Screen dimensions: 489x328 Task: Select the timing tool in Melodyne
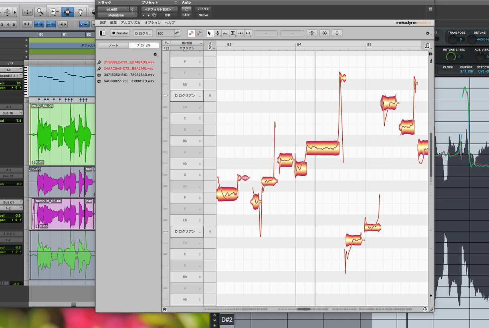(240, 33)
